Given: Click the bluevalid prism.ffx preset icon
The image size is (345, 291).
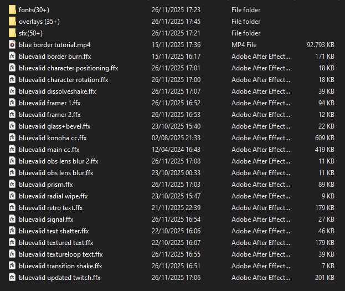Looking at the screenshot, I should click(12, 184).
